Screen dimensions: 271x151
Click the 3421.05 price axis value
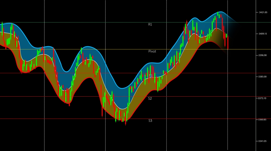263,12
